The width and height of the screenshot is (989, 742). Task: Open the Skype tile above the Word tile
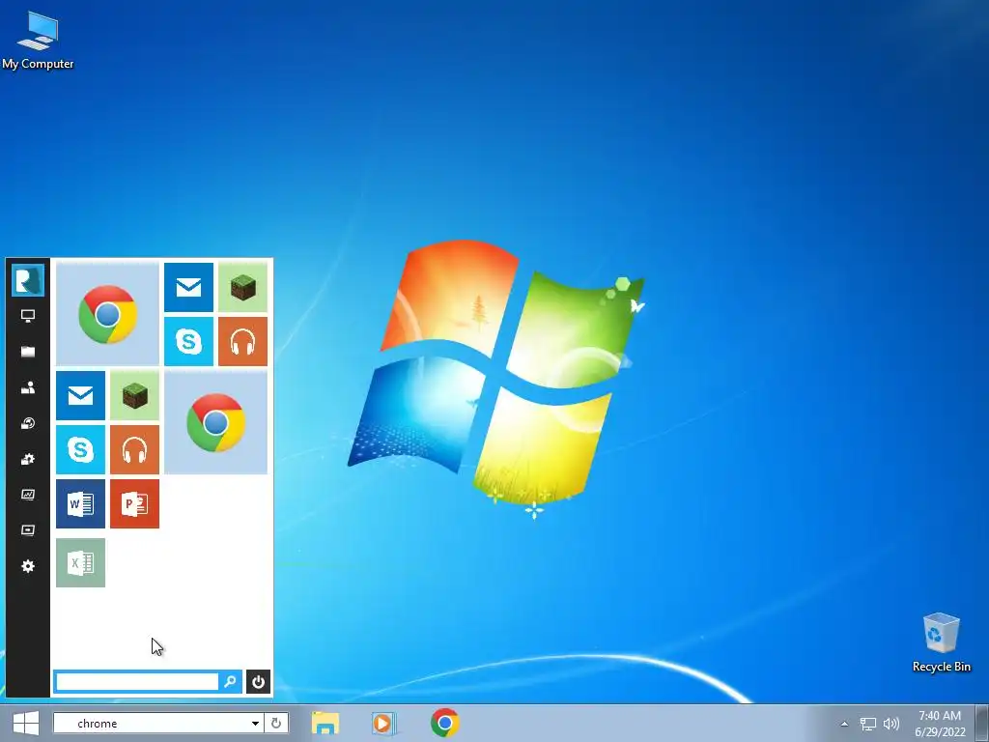click(x=81, y=449)
